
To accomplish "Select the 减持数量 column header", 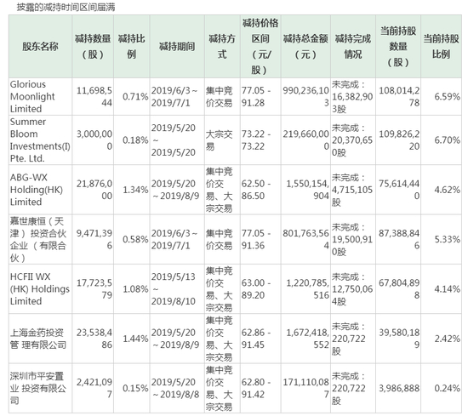I will click(93, 47).
